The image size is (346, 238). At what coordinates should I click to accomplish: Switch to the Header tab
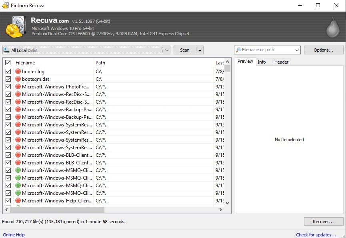pyautogui.click(x=281, y=62)
